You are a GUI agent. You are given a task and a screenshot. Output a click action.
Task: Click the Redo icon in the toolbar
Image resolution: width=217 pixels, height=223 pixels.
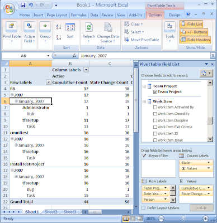(x=42, y=5)
